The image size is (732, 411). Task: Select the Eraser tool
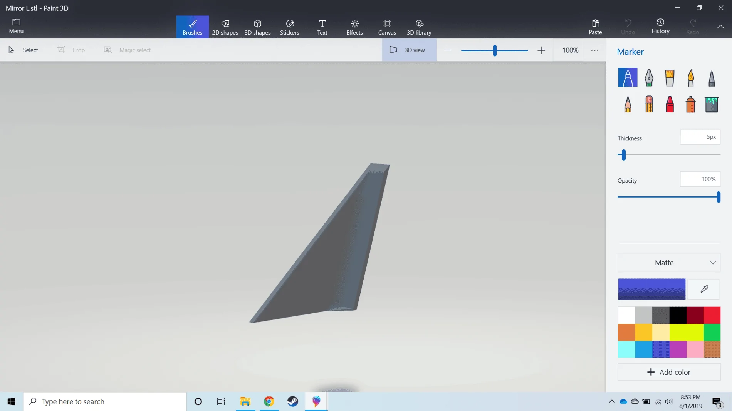coord(649,104)
